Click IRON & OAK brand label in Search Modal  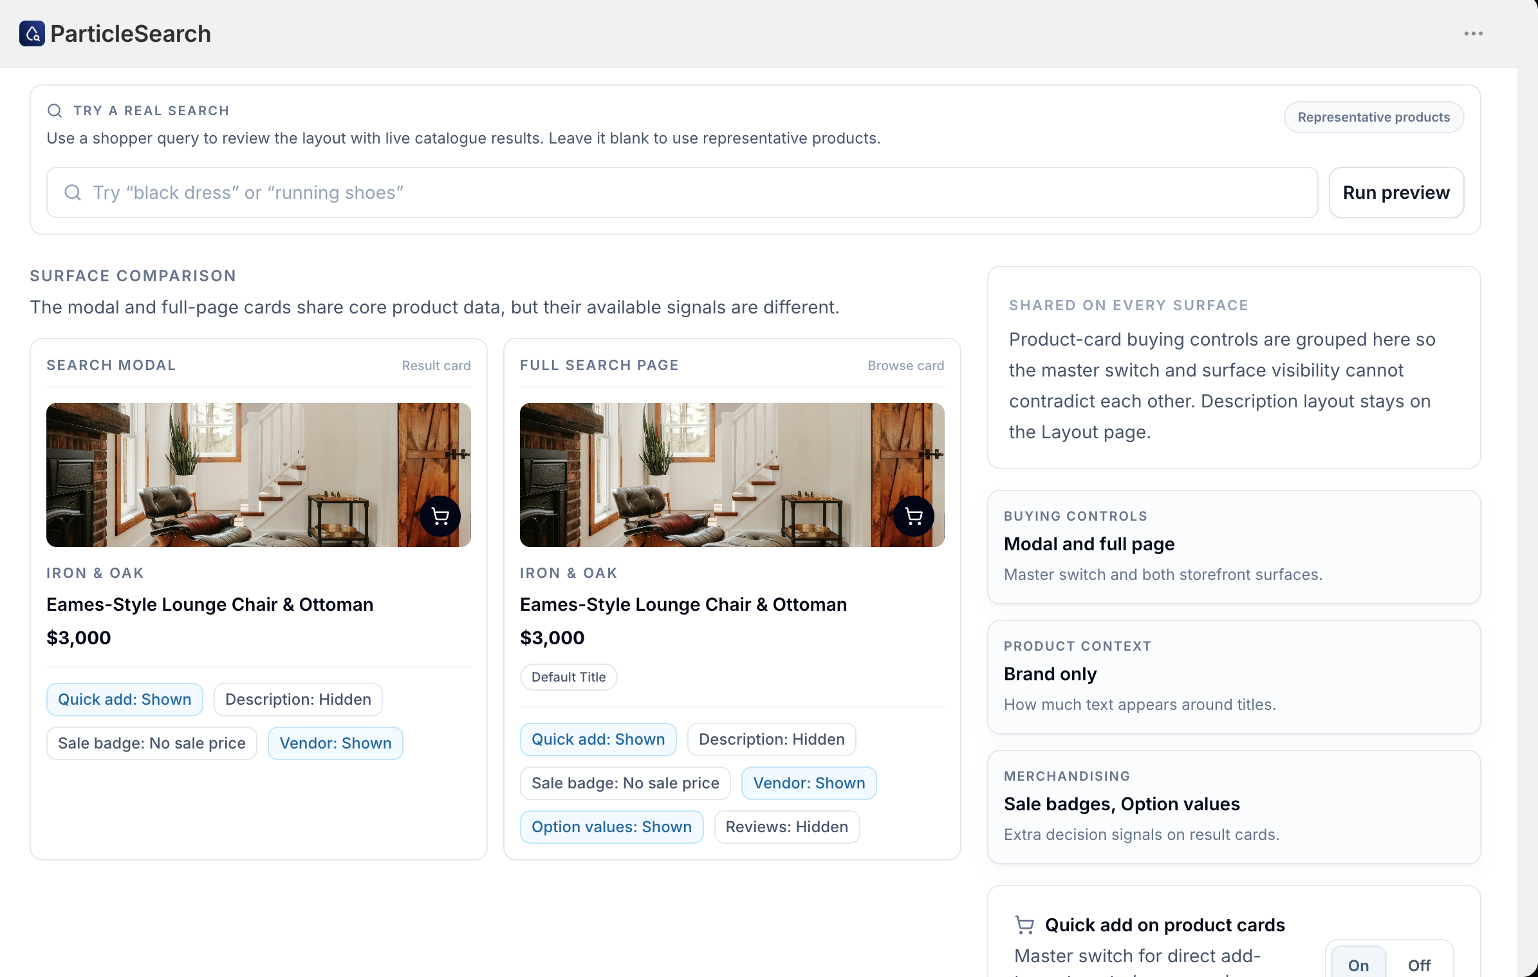[x=95, y=573]
